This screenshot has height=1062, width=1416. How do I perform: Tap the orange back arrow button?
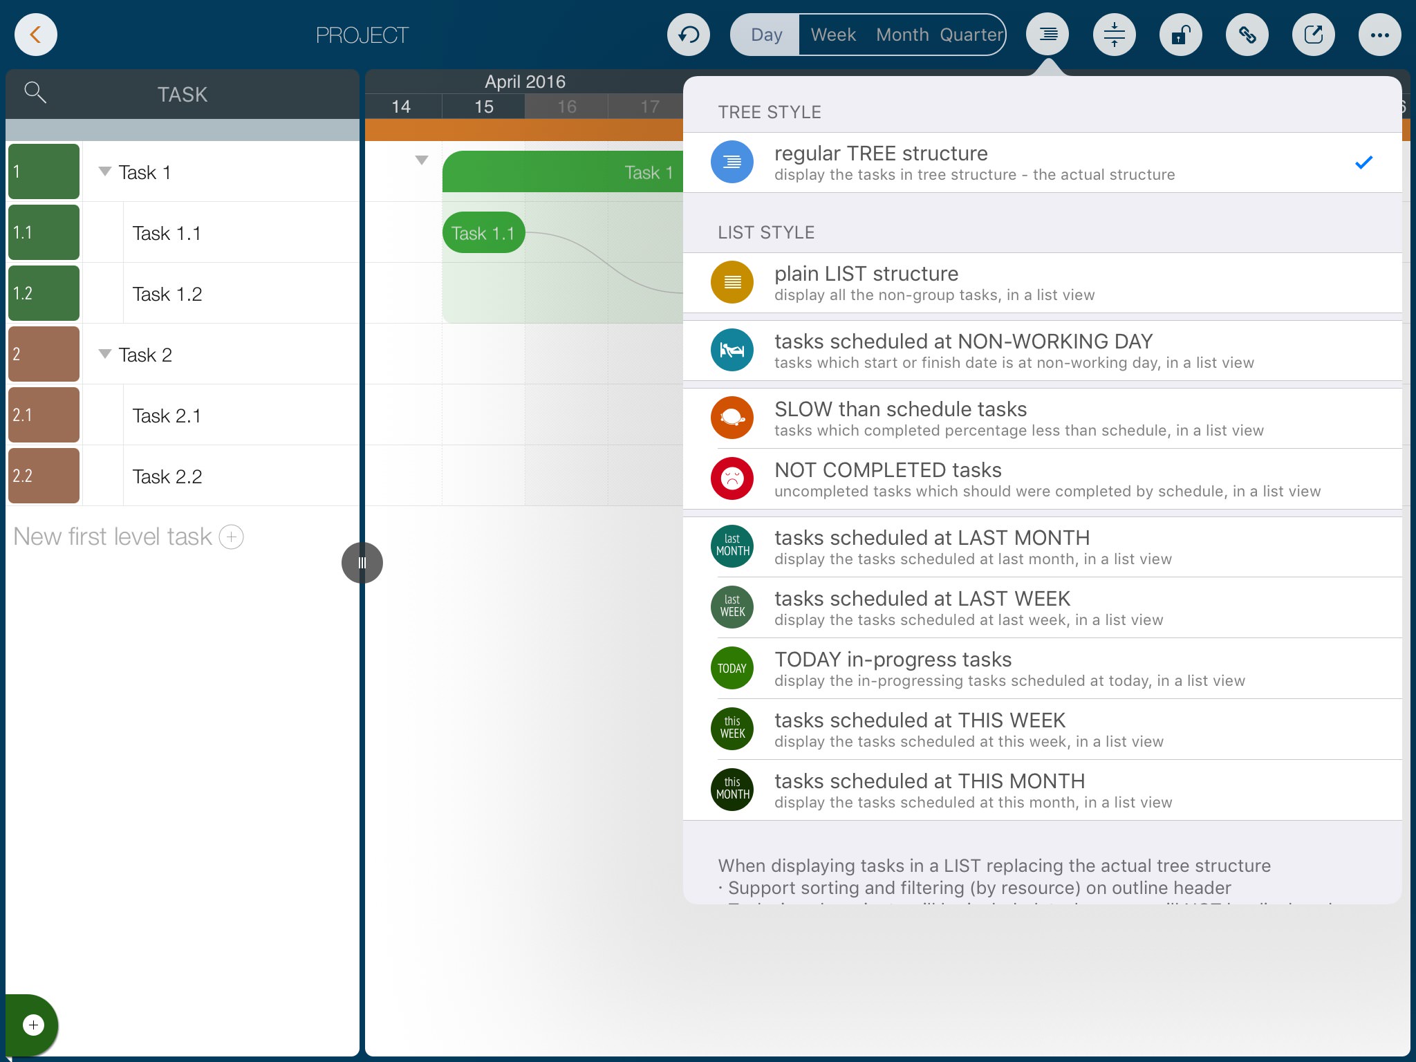pyautogui.click(x=35, y=35)
